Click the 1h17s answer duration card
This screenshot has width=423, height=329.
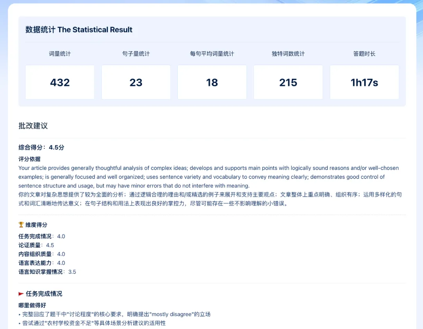coord(364,82)
